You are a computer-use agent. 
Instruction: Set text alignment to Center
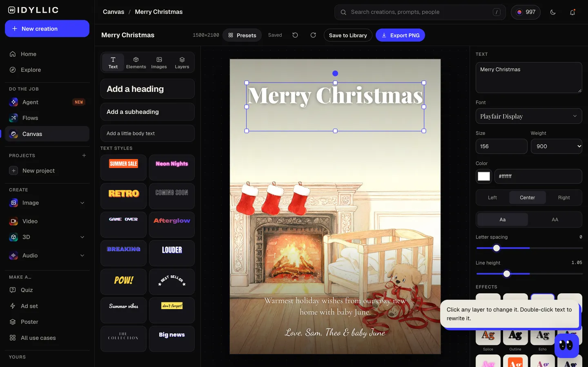527,197
